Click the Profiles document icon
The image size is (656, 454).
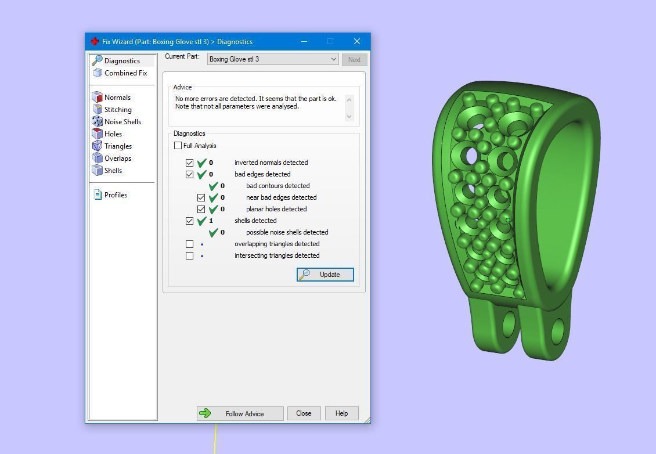pyautogui.click(x=98, y=194)
